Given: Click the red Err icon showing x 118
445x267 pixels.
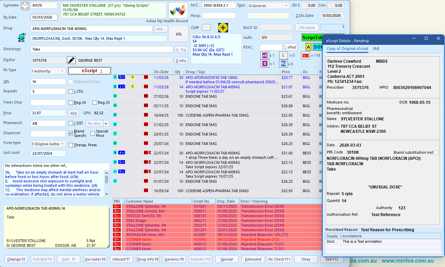Looking at the screenshot, I should (306, 55).
